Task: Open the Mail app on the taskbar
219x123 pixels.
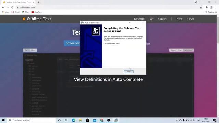Action: pos(95,120)
